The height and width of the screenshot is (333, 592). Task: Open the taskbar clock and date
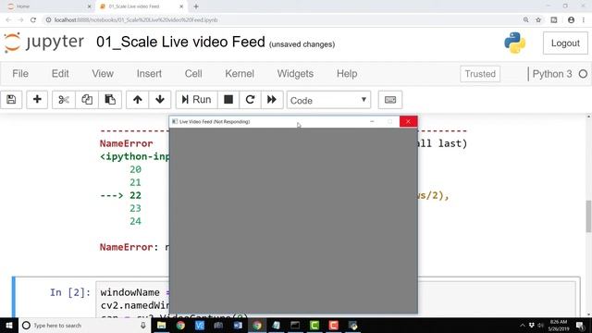(x=559, y=326)
